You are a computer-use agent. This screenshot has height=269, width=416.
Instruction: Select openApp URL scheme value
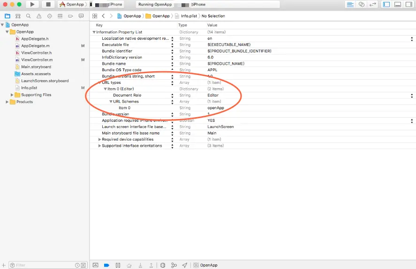(x=216, y=108)
